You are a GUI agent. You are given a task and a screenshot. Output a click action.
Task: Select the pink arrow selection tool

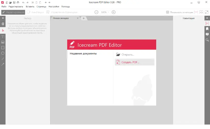(x=3, y=31)
